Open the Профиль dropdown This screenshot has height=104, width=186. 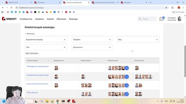click(92, 40)
